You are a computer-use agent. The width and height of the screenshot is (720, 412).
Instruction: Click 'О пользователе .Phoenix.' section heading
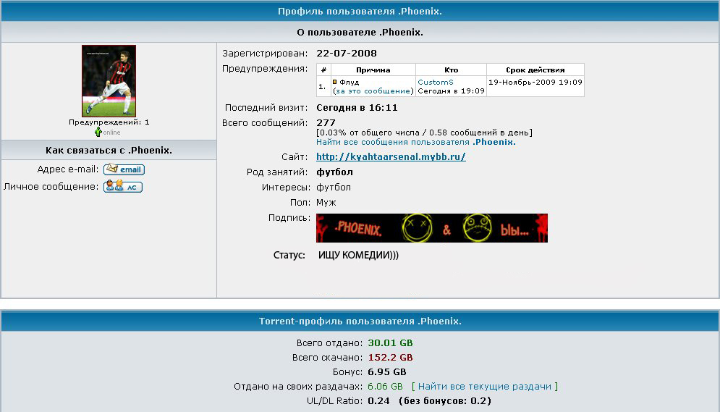360,32
